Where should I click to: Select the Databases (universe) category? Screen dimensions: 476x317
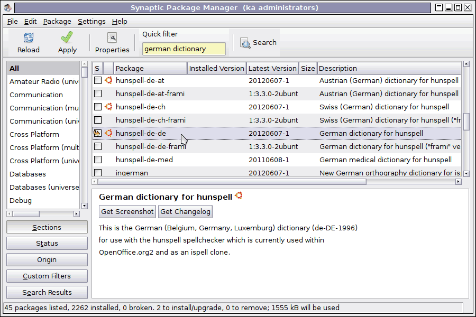[43, 187]
